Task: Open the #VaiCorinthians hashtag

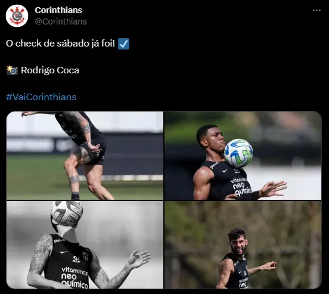Action: pos(41,97)
